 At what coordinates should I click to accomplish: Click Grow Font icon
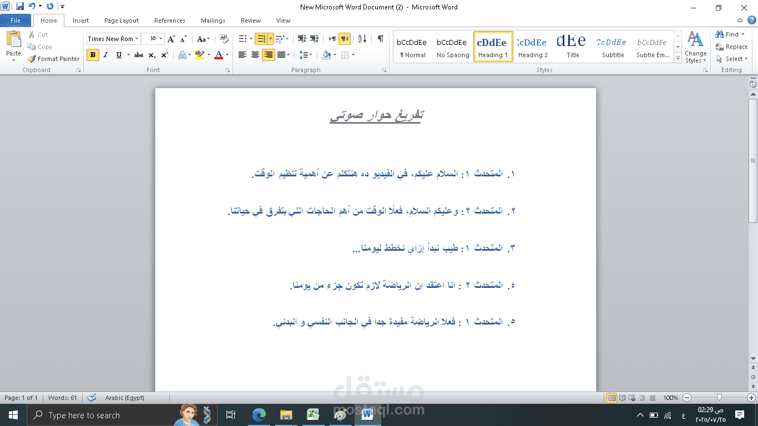pyautogui.click(x=171, y=39)
